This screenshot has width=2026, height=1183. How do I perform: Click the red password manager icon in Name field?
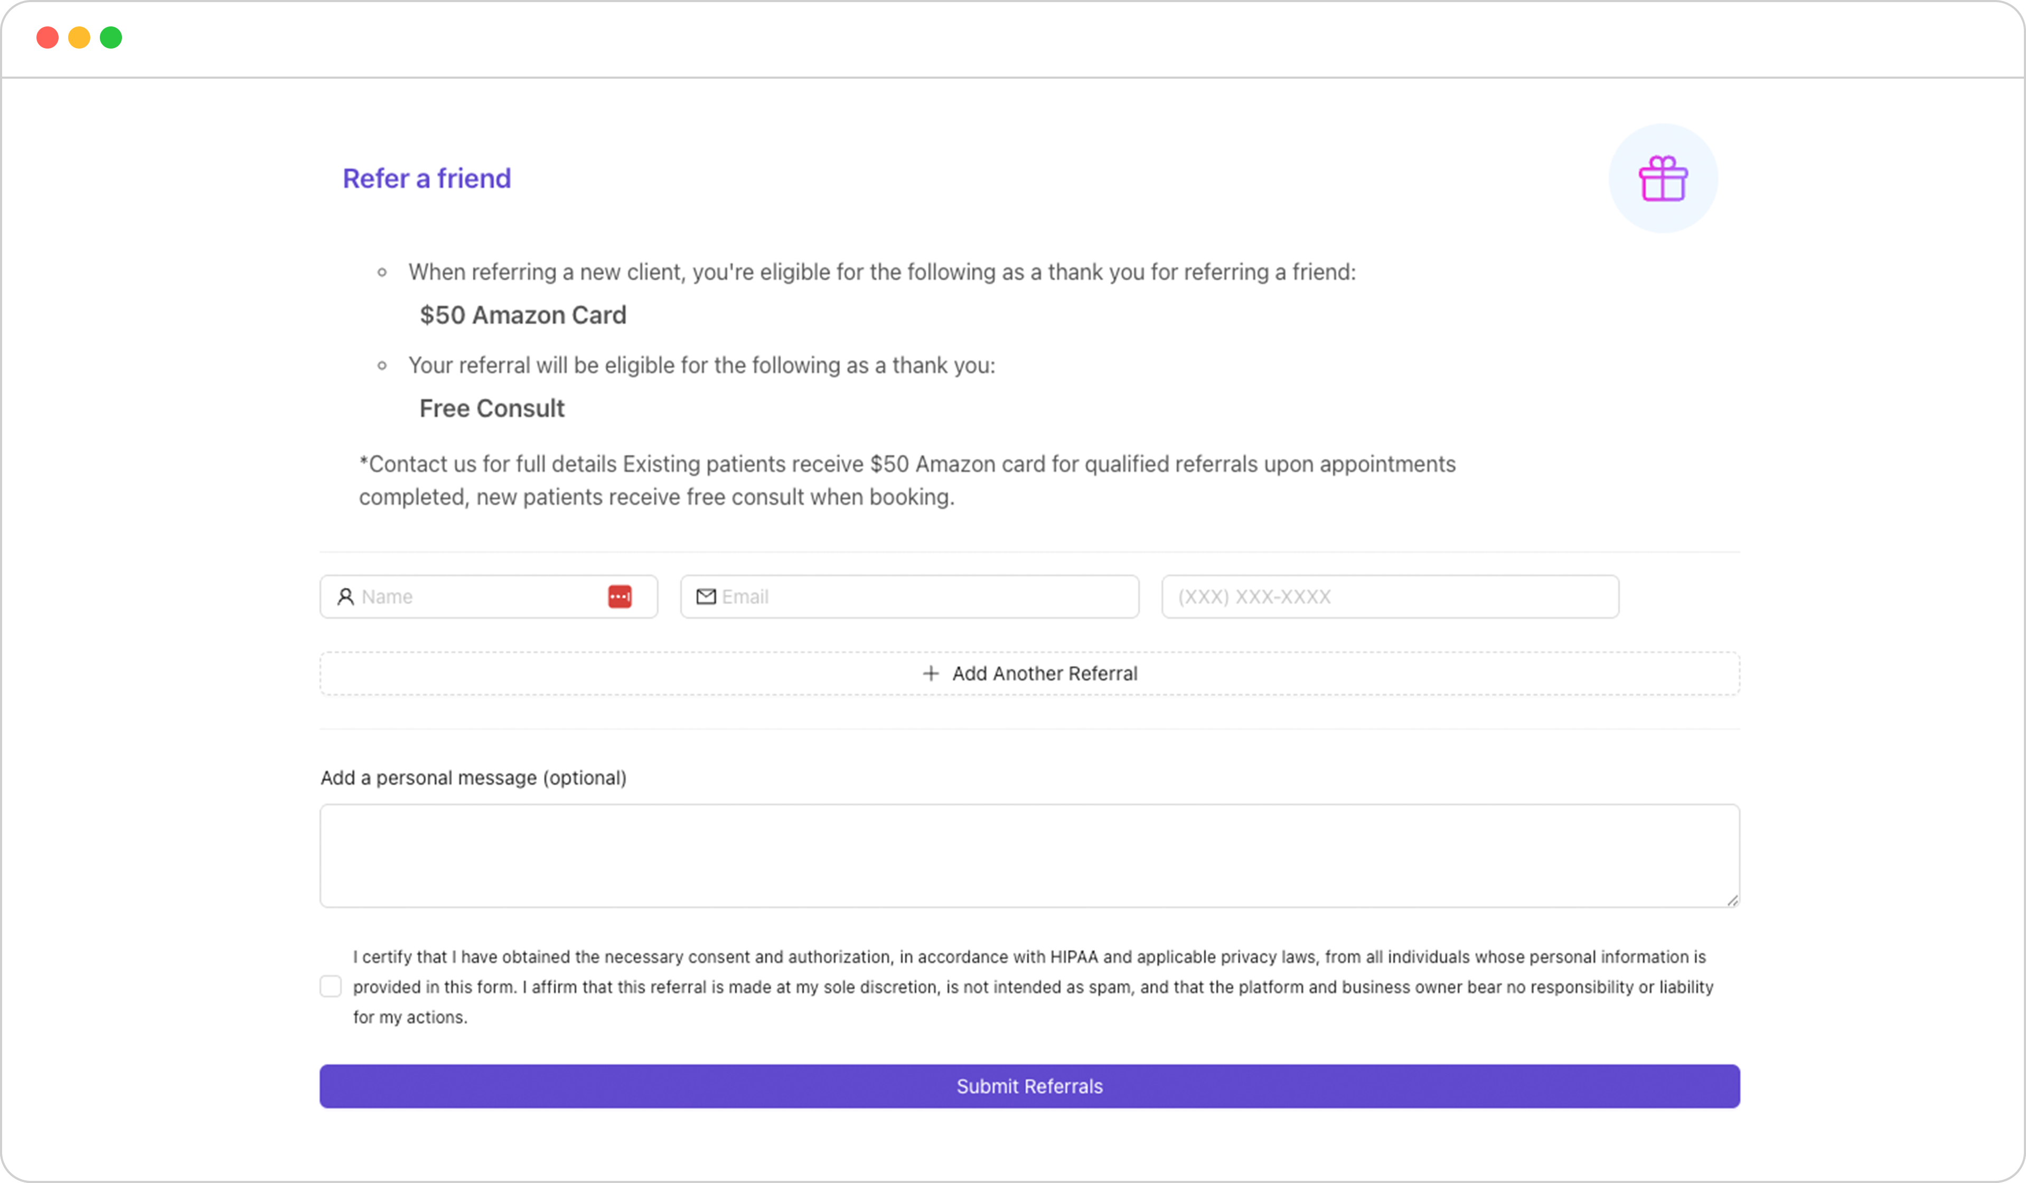620,596
